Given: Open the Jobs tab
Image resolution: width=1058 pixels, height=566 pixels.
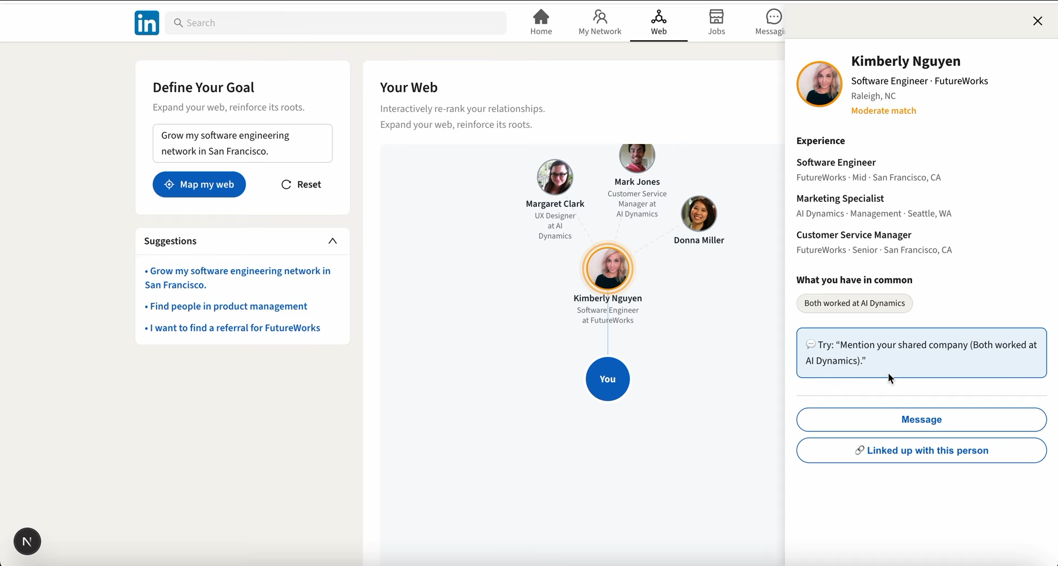Looking at the screenshot, I should (717, 23).
